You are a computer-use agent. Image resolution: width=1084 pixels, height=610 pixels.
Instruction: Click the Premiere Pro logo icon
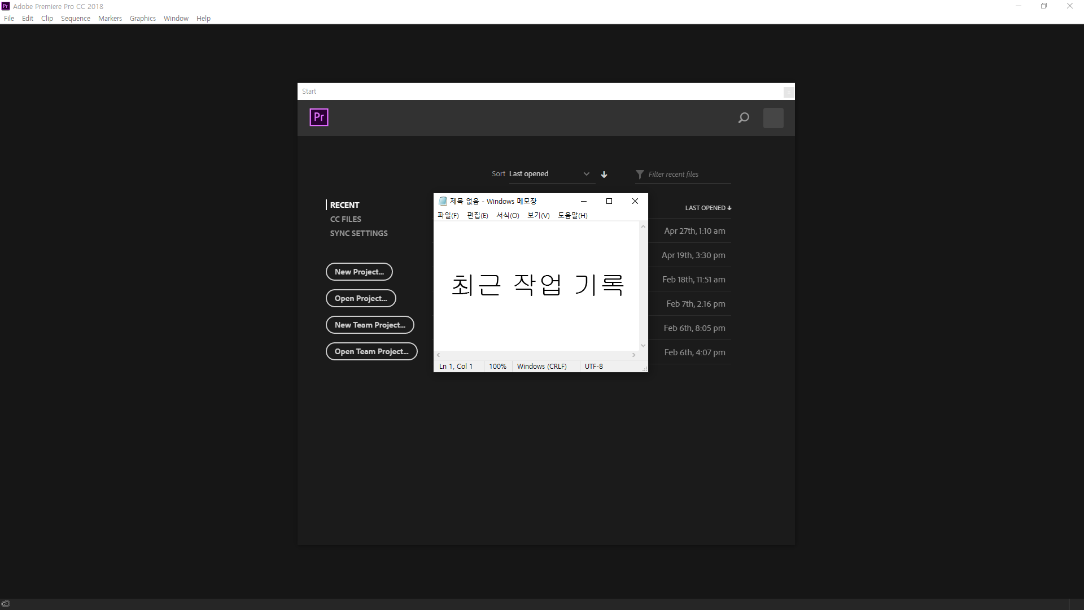tap(319, 117)
